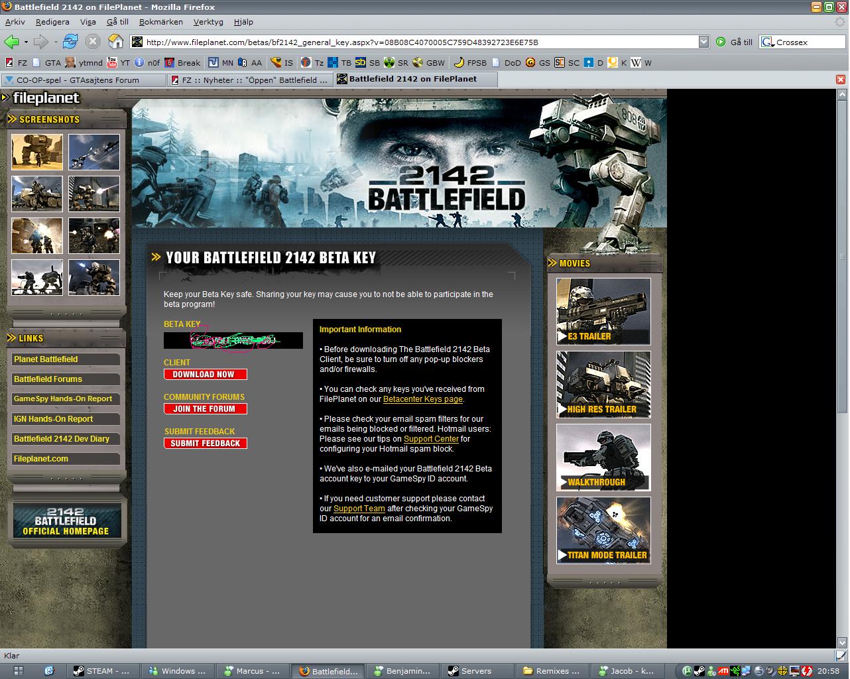Open GameSpy Hands-On Report link
Screen dimensions: 850x679
tap(66, 399)
